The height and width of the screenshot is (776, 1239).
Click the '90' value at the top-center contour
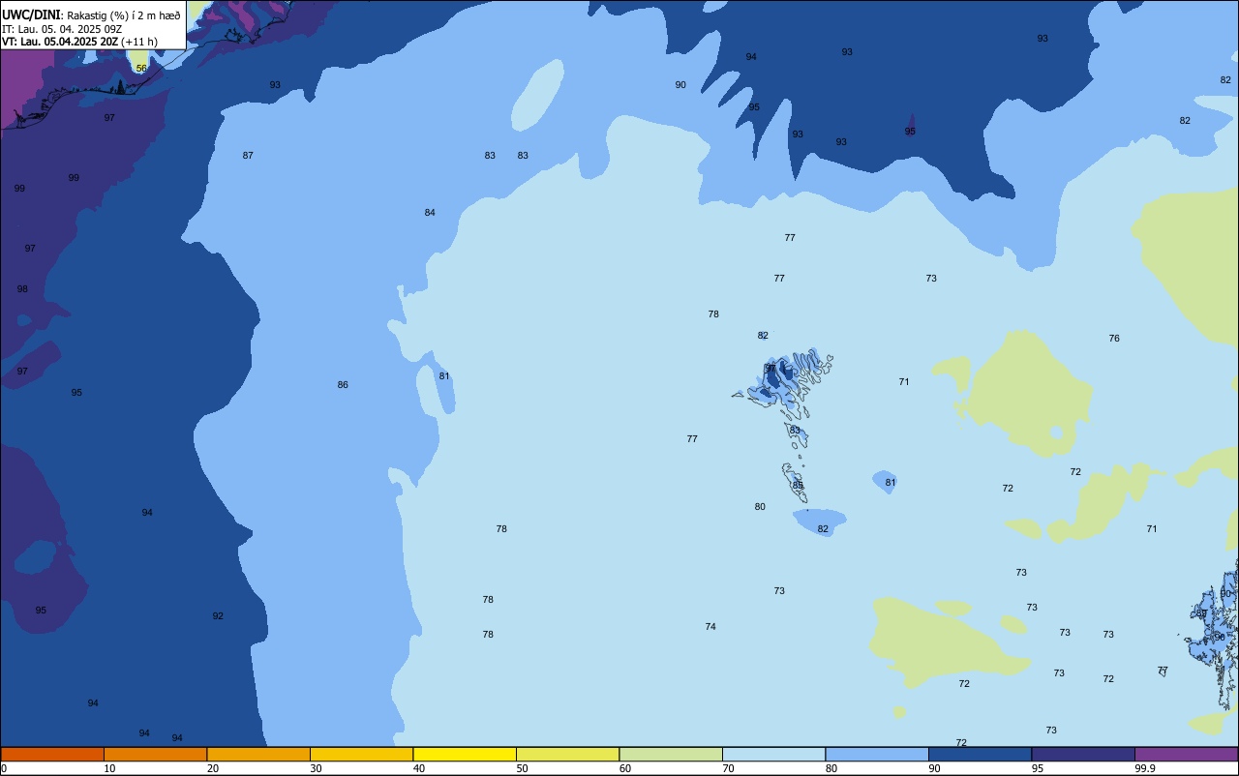click(680, 85)
